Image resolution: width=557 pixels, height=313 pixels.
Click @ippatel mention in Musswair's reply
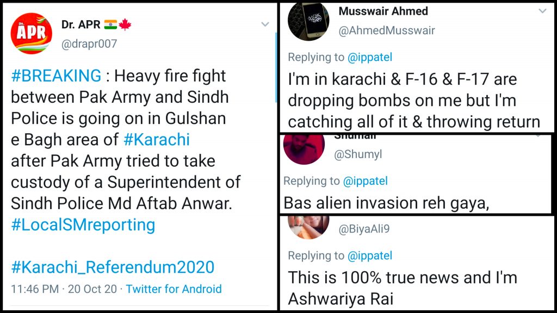(370, 57)
